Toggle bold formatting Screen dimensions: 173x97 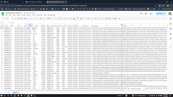(65, 18)
